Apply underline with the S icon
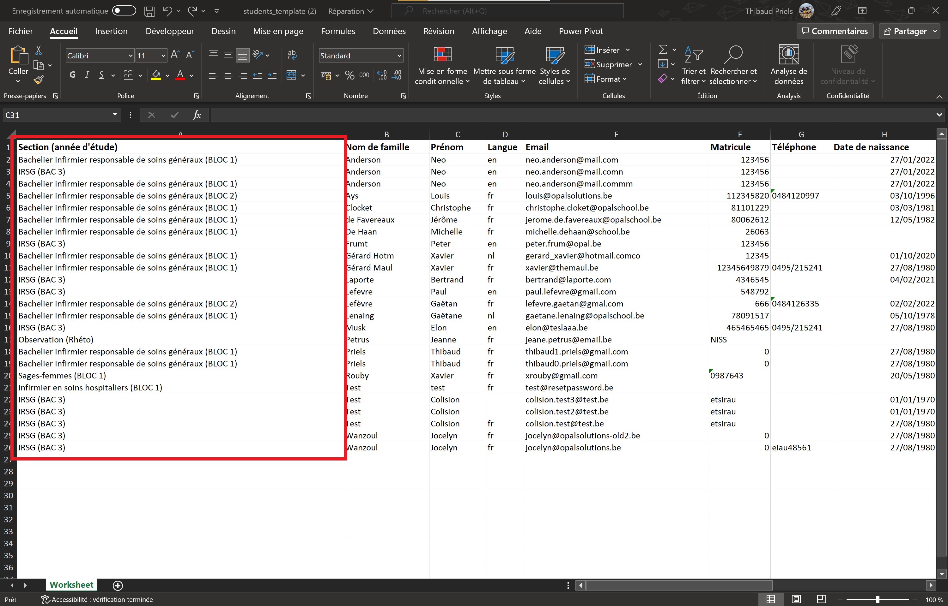The height and width of the screenshot is (606, 948). coord(102,75)
